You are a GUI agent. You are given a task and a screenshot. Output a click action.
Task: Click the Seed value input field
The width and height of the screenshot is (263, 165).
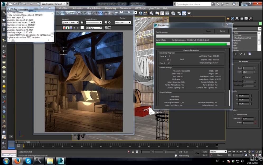click(x=248, y=68)
